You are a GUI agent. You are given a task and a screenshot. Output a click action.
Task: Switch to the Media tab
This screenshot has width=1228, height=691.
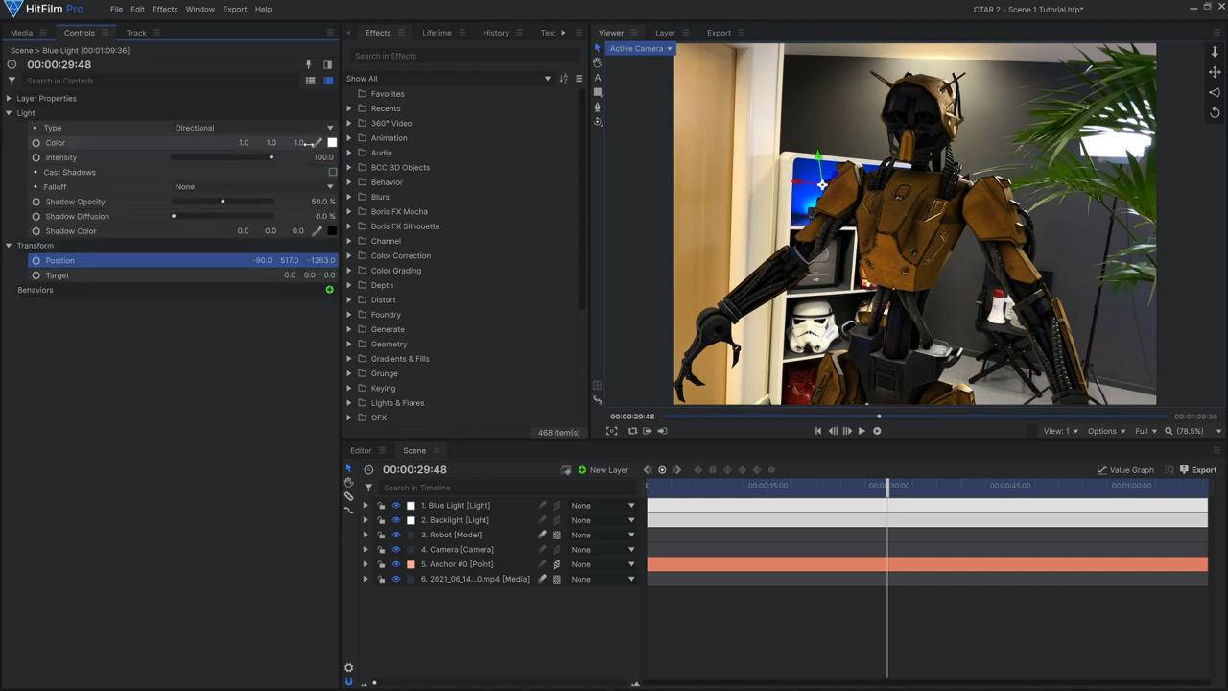tap(21, 33)
